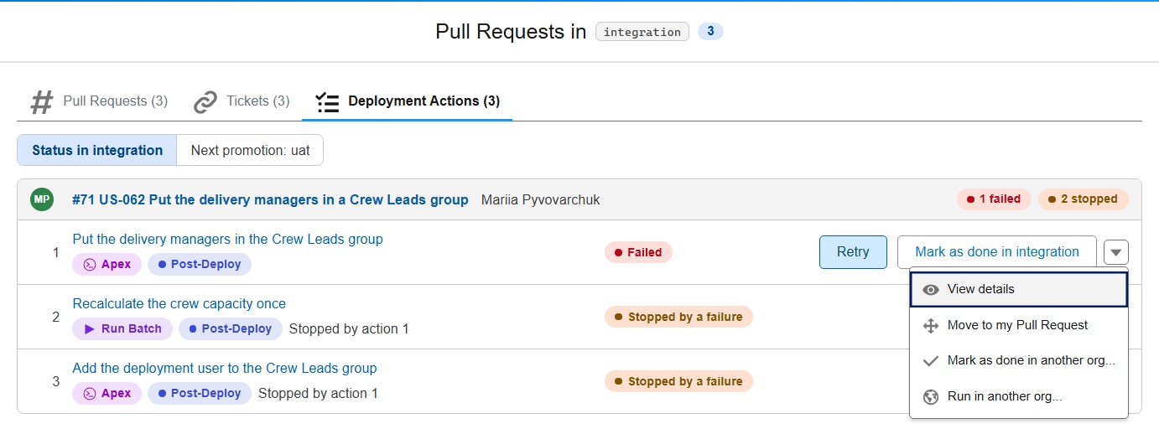Viewport: 1159px width, 434px height.
Task: Click Post-Deploy tag in action 3
Action: click(200, 393)
